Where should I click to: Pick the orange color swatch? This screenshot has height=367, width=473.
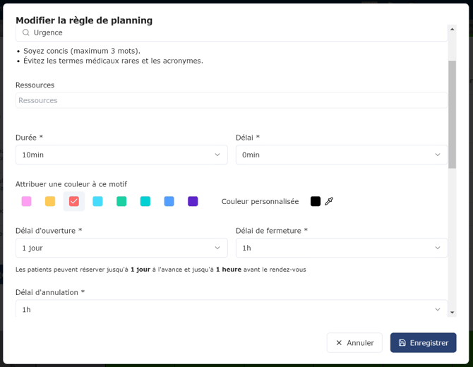click(50, 201)
